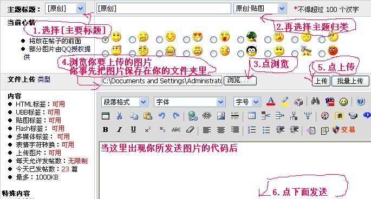
Task: Insert table using grid icon
Action: 251,116
